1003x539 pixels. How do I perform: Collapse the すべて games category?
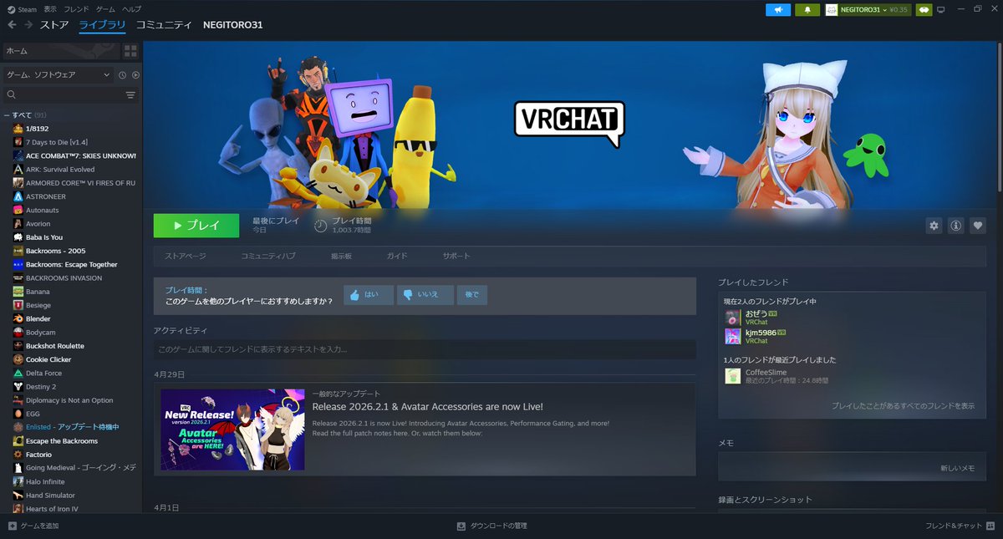point(7,115)
